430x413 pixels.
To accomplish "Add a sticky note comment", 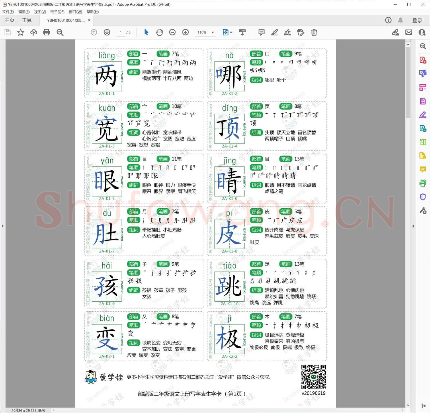I will coord(261,32).
